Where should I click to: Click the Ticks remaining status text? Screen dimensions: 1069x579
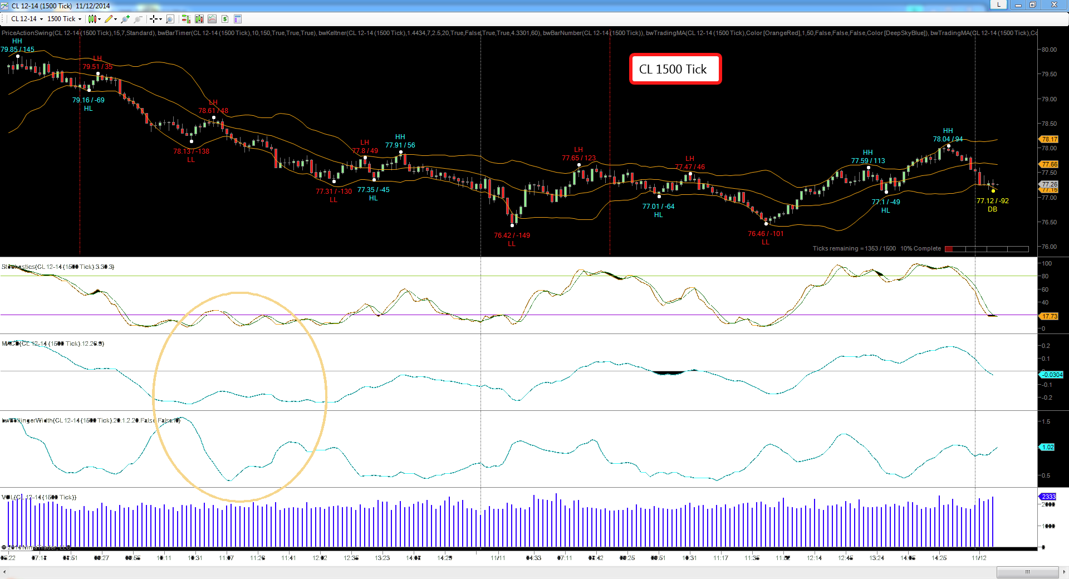pyautogui.click(x=877, y=249)
